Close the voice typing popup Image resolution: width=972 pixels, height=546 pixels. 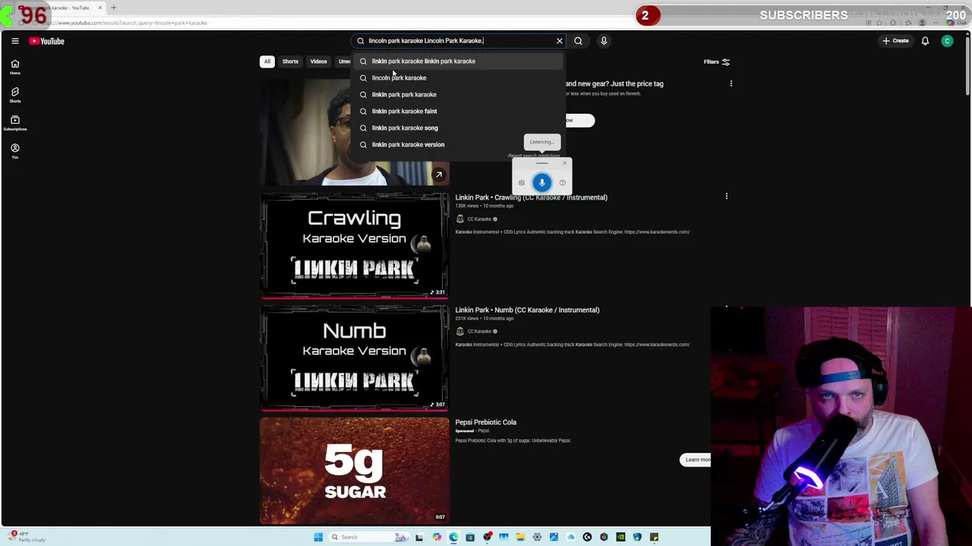coord(564,163)
